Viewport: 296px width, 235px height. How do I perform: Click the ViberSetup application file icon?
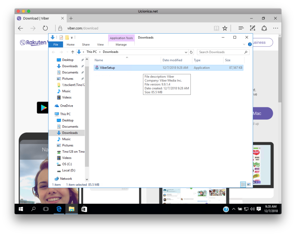click(97, 68)
